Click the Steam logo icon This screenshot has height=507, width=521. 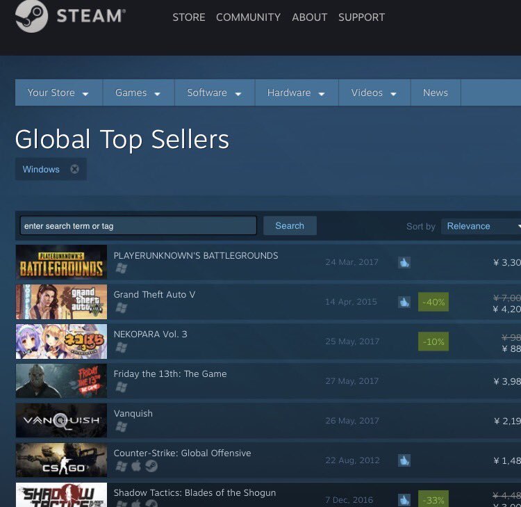[31, 16]
